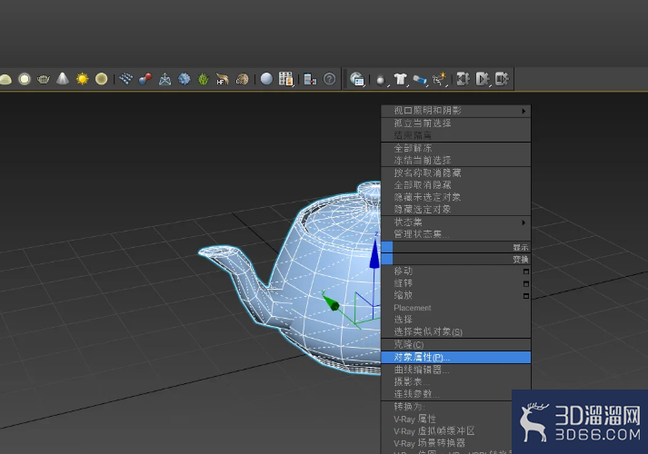Image resolution: width=648 pixels, height=454 pixels.
Task: Select the Placement menu entry
Action: point(456,308)
